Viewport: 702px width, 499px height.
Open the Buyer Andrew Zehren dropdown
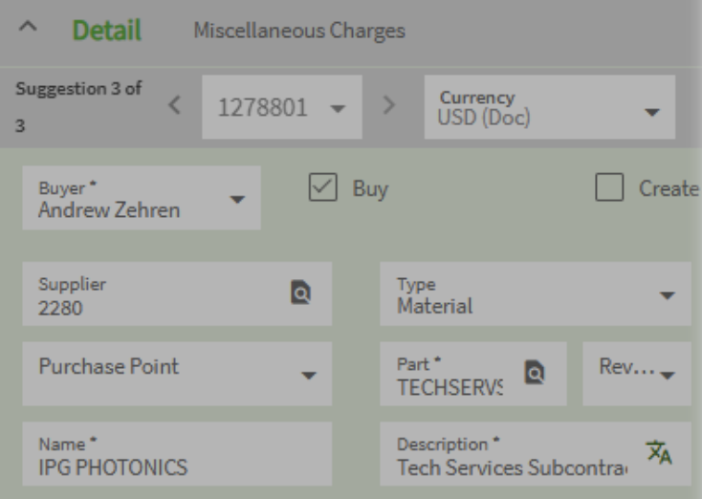pyautogui.click(x=237, y=200)
